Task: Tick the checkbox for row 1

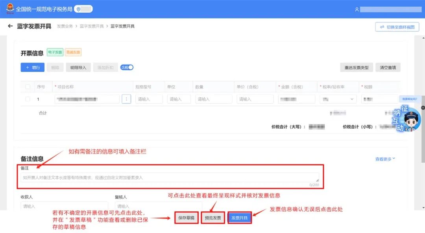Action: click(28, 99)
